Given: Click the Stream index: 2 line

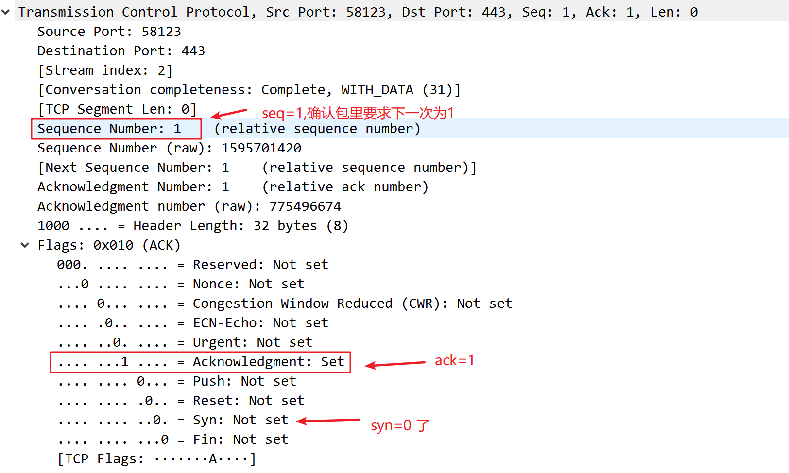Looking at the screenshot, I should click(x=105, y=70).
